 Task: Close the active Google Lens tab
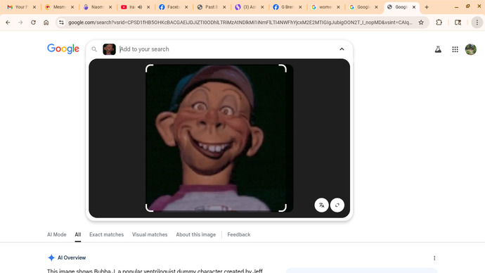pos(414,7)
